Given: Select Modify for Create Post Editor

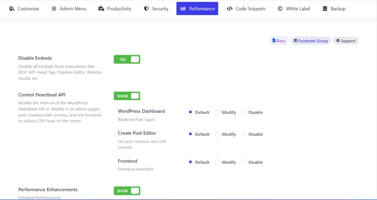Looking at the screenshot, I should (x=217, y=134).
